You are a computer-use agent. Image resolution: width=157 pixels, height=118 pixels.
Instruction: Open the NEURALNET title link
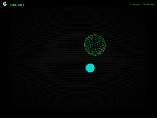(17, 5)
